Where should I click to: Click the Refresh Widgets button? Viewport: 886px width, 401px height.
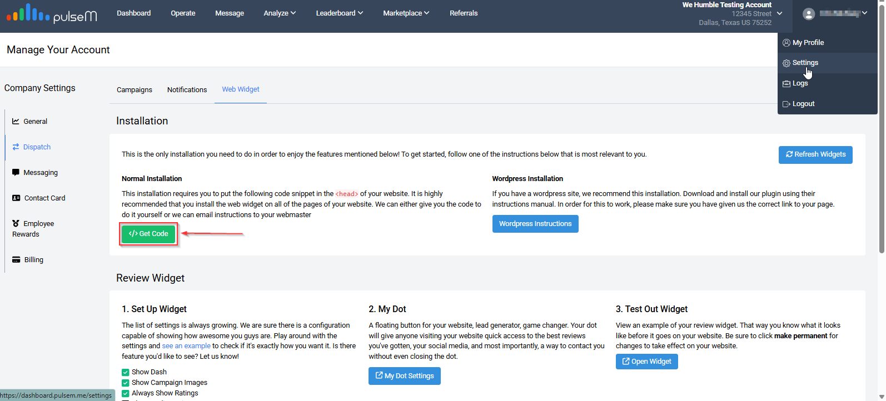pos(815,154)
